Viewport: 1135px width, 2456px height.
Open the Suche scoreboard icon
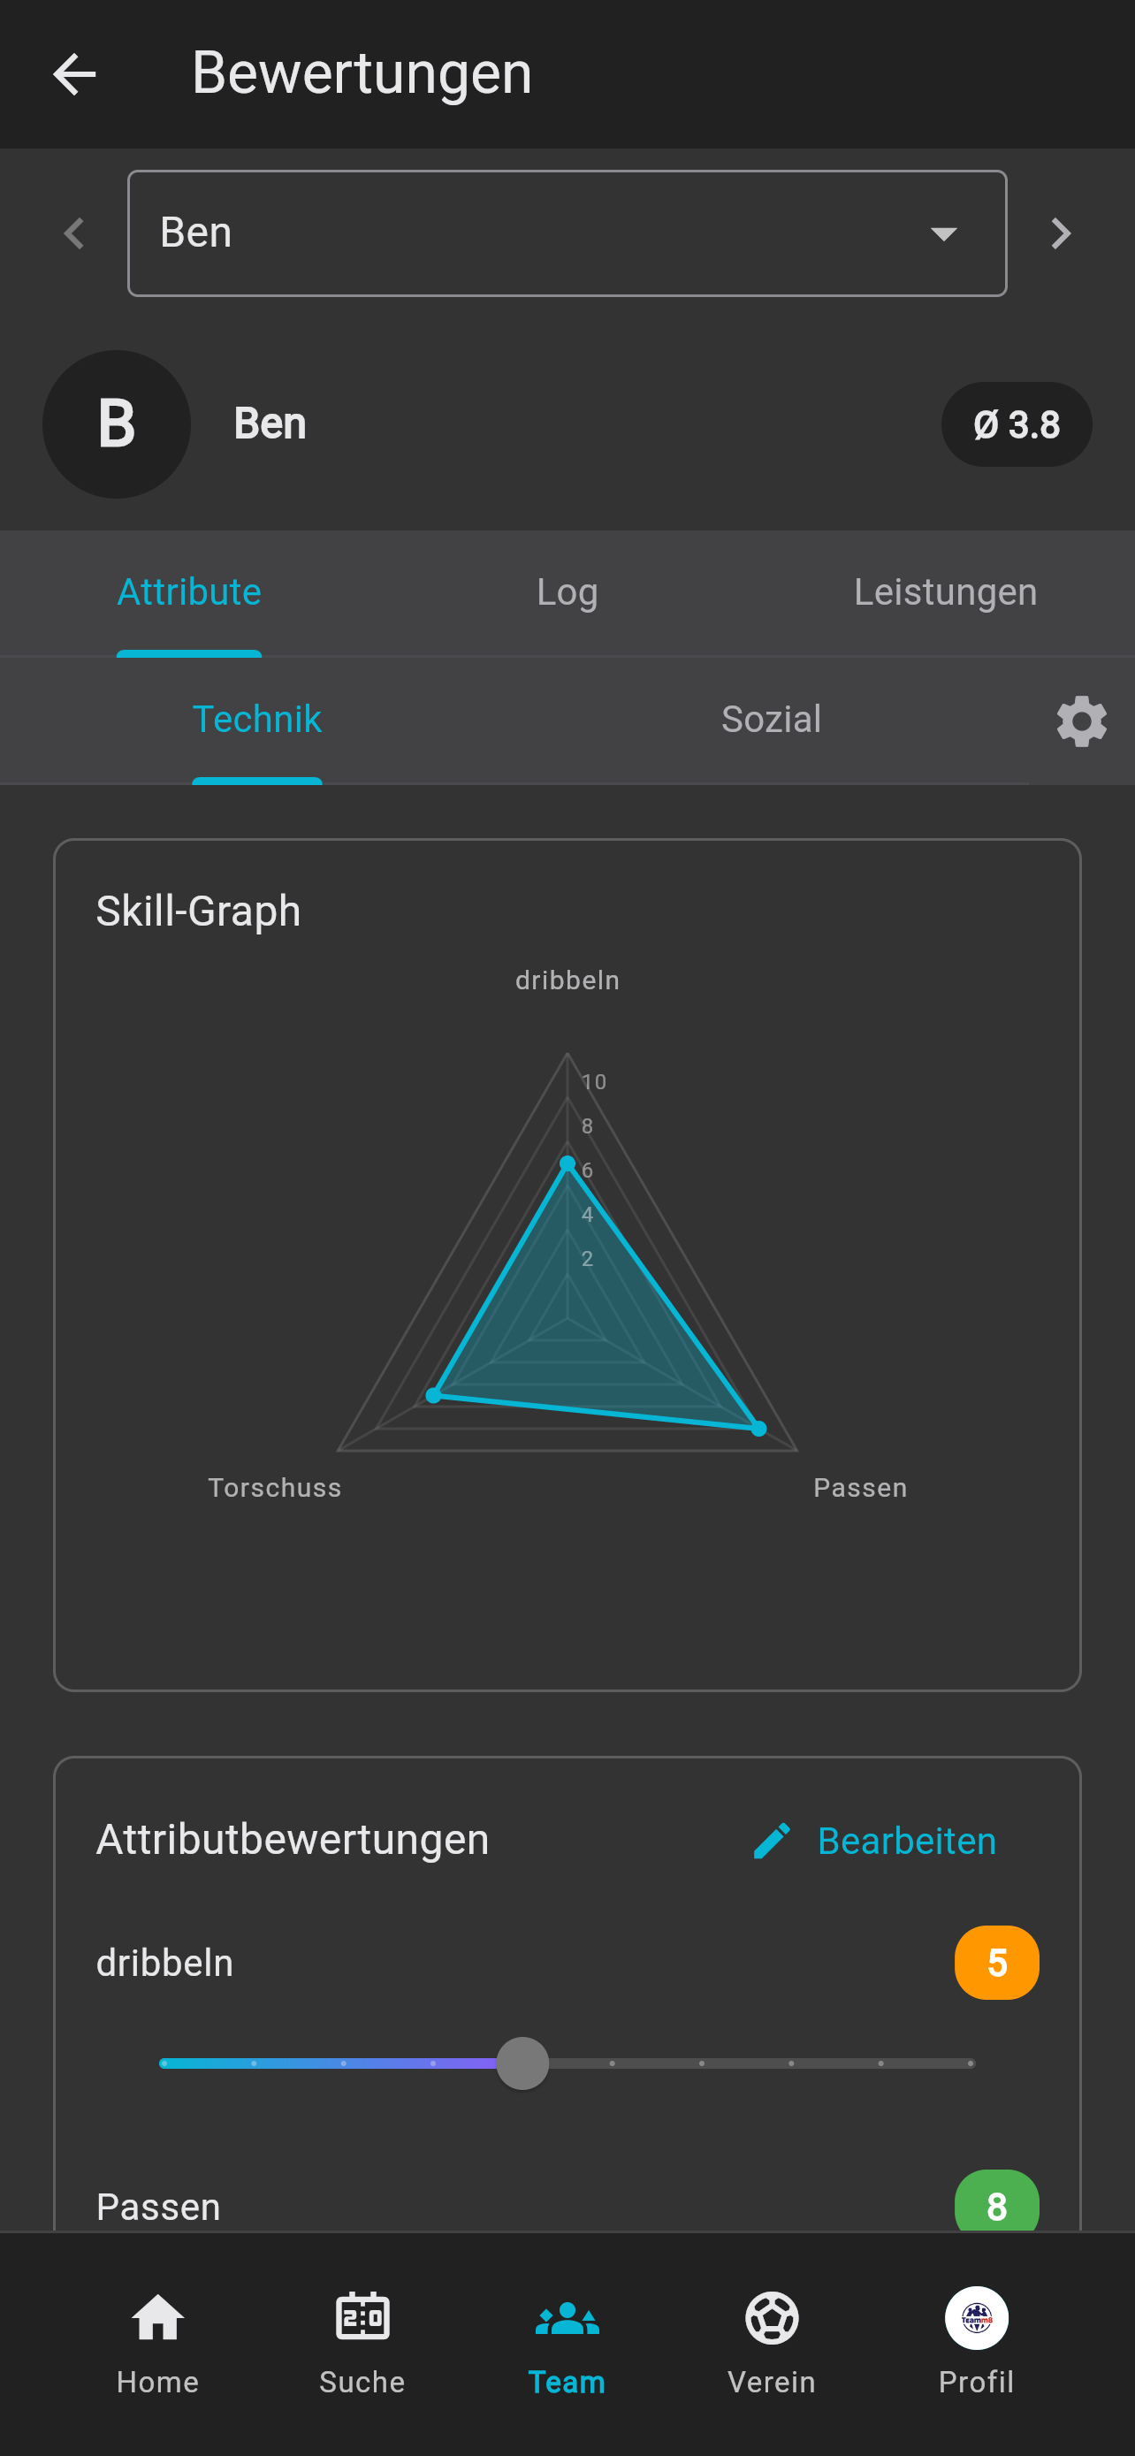[x=362, y=2319]
